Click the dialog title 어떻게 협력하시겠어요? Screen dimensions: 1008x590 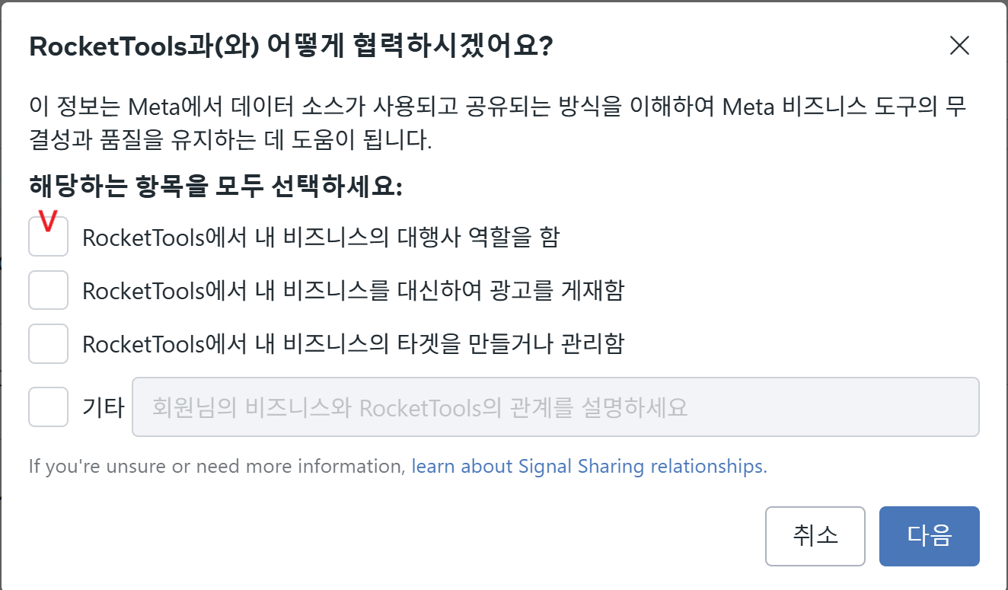(x=291, y=46)
